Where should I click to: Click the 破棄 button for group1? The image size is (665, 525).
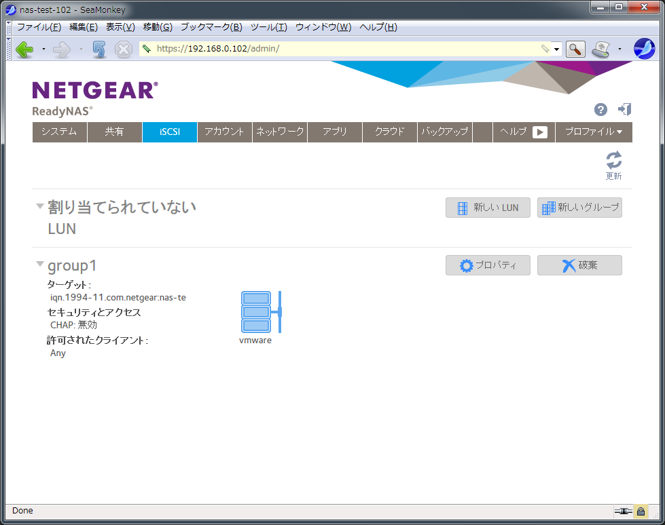coord(580,265)
